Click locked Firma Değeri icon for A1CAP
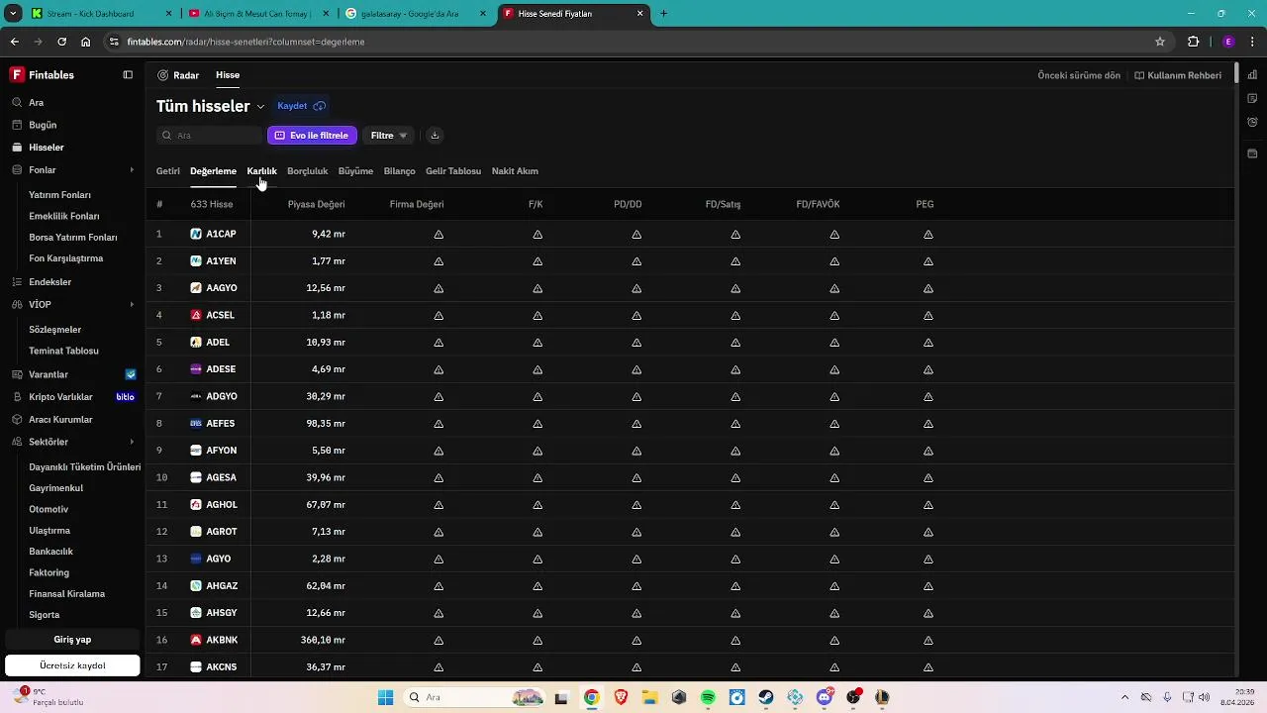Viewport: 1267px width, 713px height. [439, 235]
